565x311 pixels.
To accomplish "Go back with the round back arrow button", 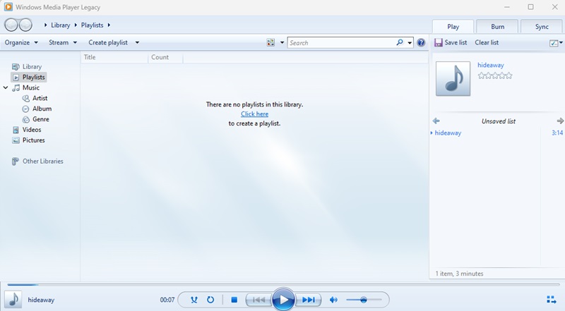I will point(11,25).
